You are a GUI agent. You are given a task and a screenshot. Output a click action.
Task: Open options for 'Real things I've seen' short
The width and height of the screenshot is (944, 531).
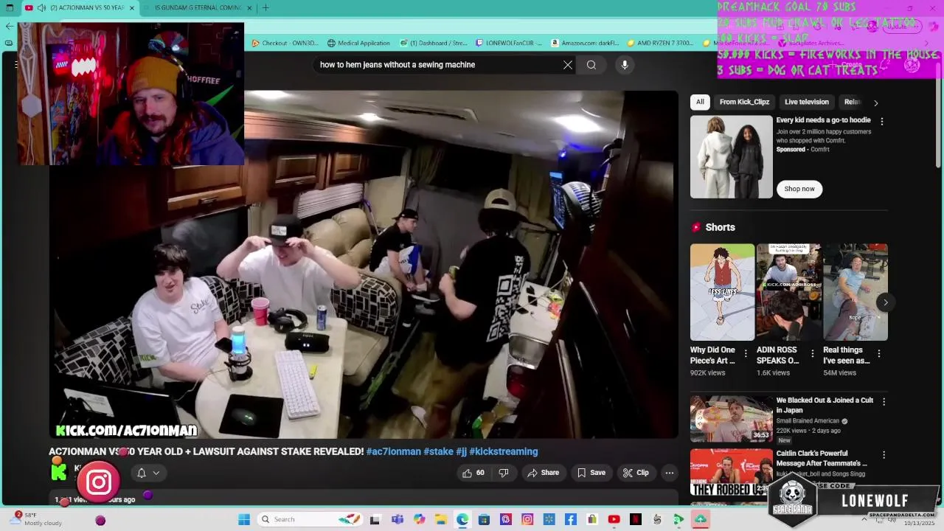pos(879,354)
